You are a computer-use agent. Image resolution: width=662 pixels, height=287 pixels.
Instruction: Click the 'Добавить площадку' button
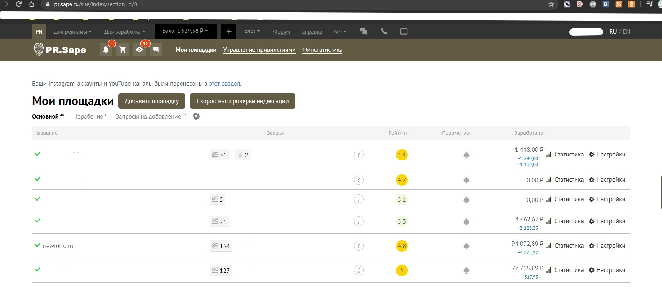152,101
